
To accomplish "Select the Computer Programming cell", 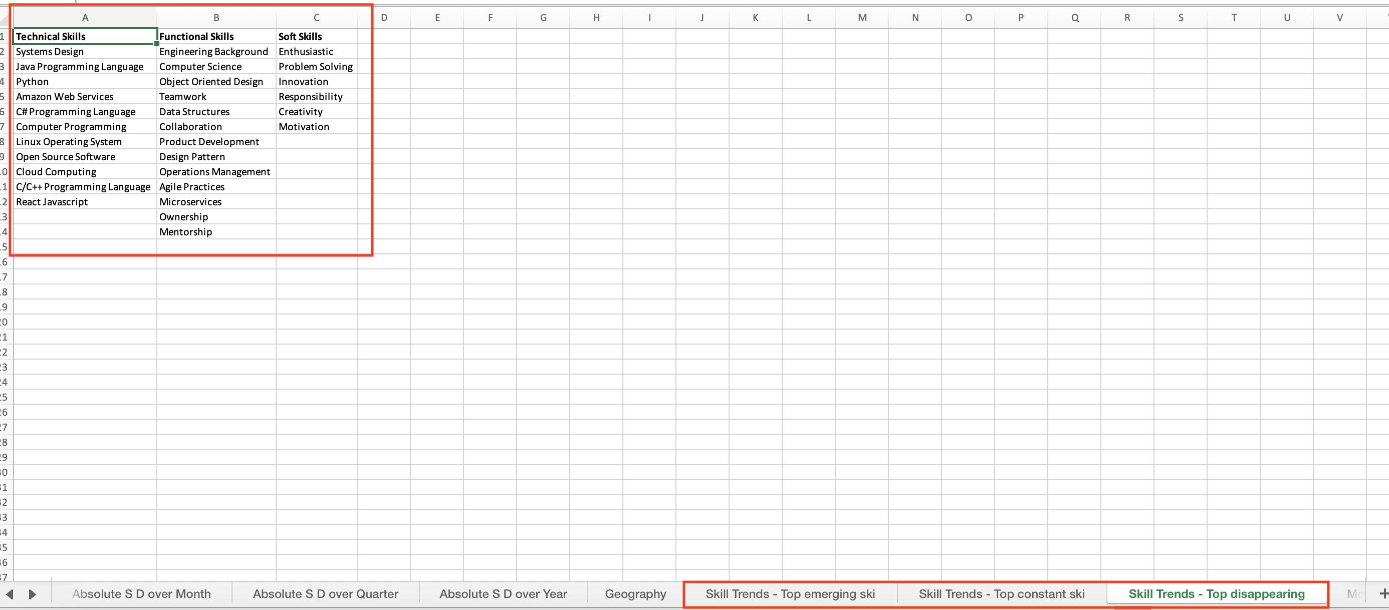I will pos(85,127).
